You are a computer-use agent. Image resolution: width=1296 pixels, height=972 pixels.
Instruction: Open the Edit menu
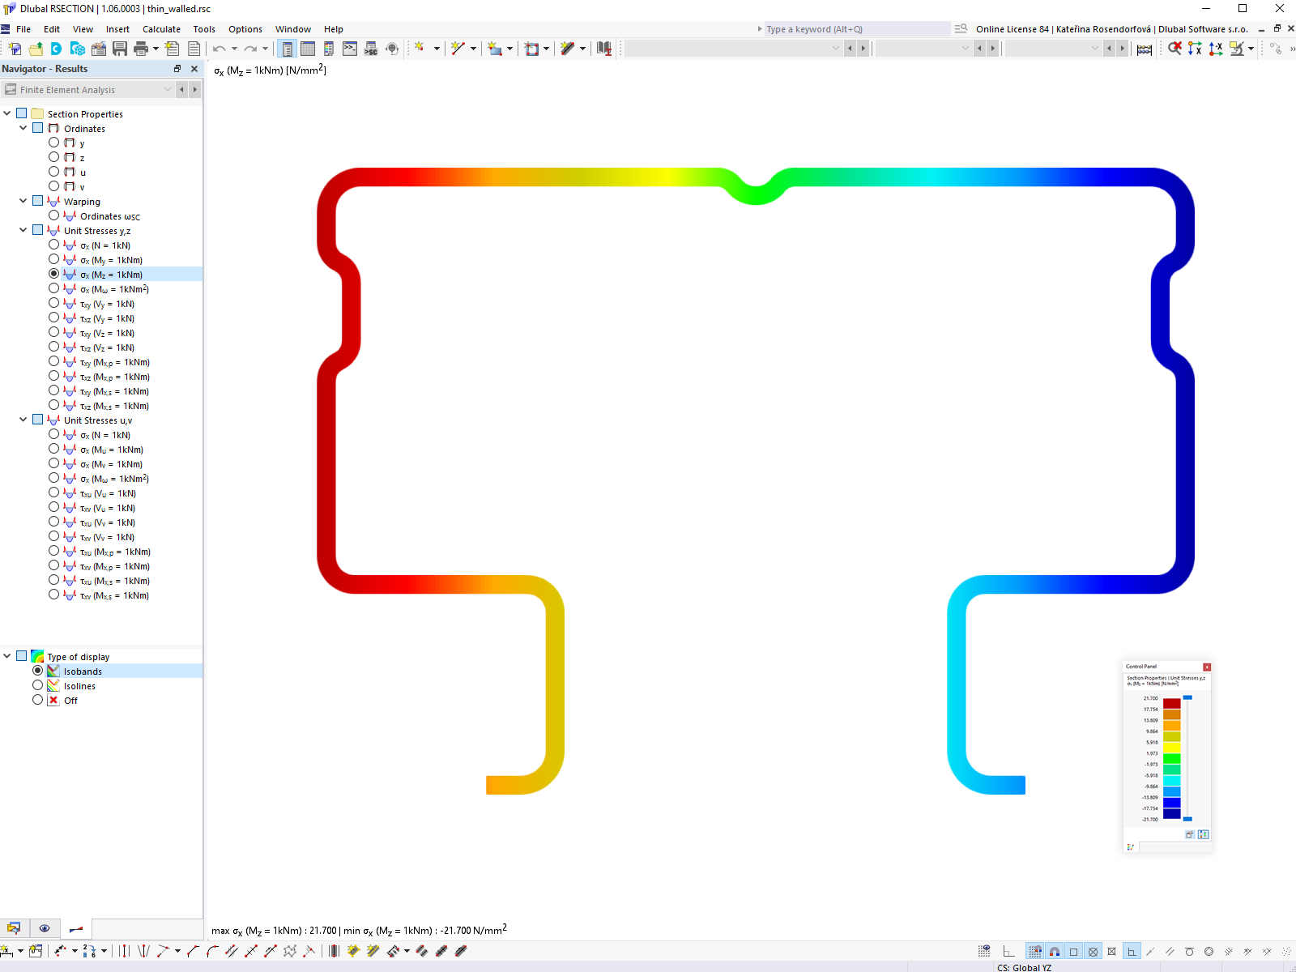point(52,29)
